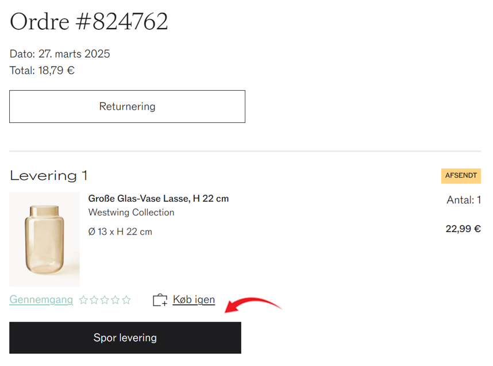Select the Levering 1 heading
493x366 pixels.
click(49, 175)
